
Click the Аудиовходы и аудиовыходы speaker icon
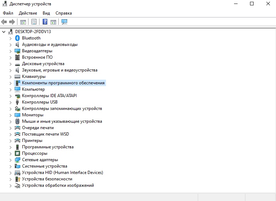click(x=17, y=44)
